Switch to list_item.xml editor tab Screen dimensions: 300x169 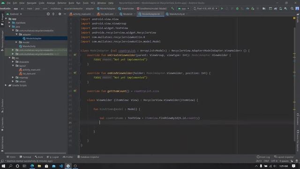coord(106,14)
